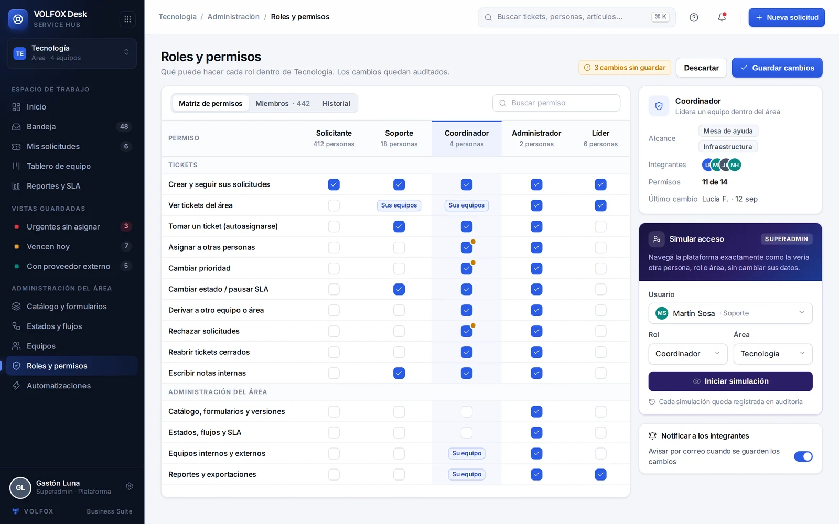
Task: Open user settings gear beside Gastón Luna
Action: (x=130, y=486)
